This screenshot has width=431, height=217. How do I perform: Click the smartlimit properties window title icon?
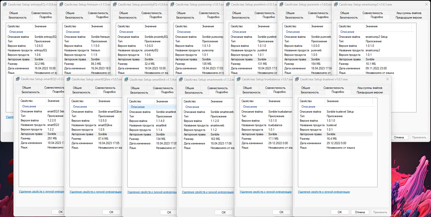pyautogui.click(x=126, y=80)
